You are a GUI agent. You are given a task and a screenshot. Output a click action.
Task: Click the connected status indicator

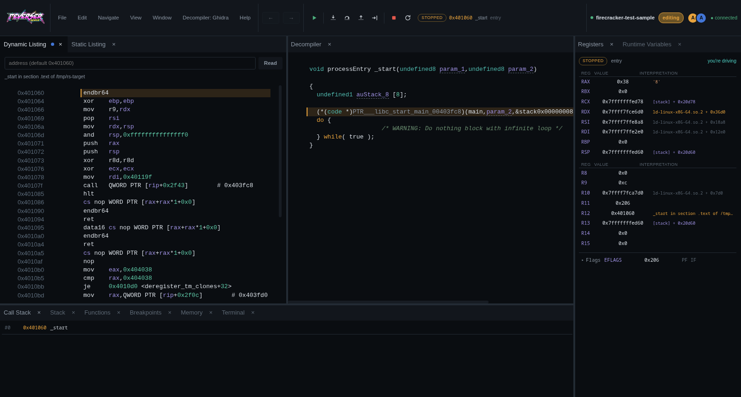click(x=724, y=18)
